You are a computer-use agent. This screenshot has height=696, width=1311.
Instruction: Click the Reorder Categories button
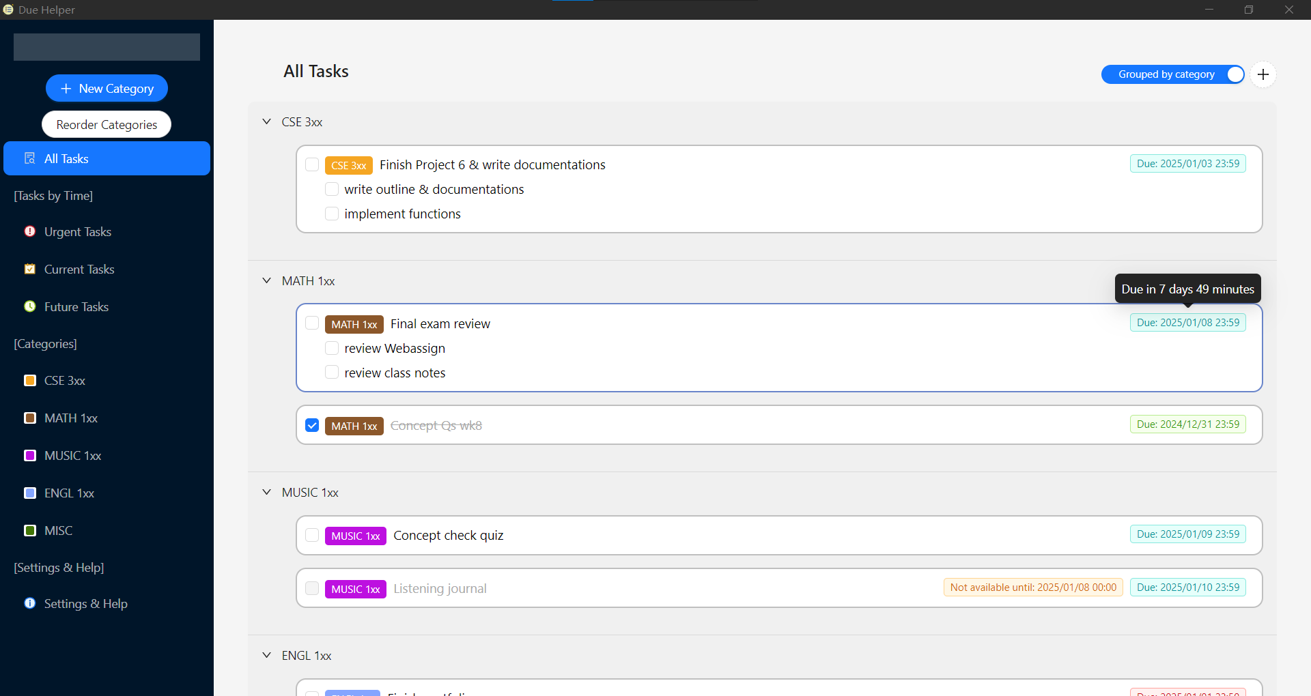point(107,124)
